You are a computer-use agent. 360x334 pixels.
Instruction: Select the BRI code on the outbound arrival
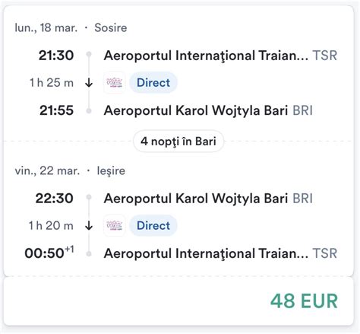tap(302, 110)
